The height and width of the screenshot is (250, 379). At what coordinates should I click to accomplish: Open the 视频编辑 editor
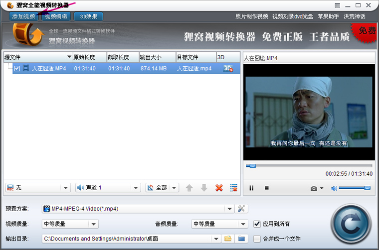point(56,16)
